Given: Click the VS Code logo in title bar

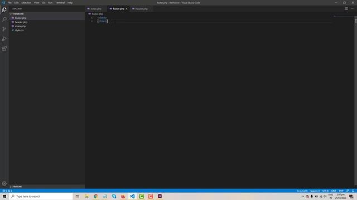Looking at the screenshot, I should coord(3,3).
